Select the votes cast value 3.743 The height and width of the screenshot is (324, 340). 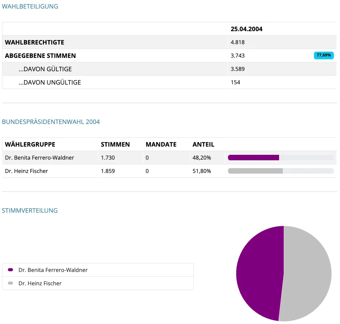(237, 56)
